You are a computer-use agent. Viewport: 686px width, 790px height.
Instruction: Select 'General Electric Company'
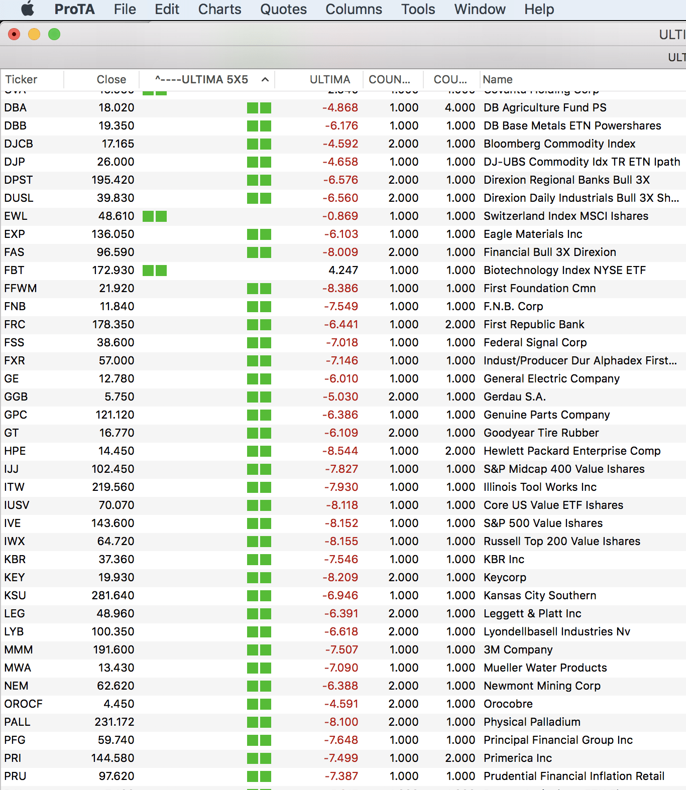(551, 379)
